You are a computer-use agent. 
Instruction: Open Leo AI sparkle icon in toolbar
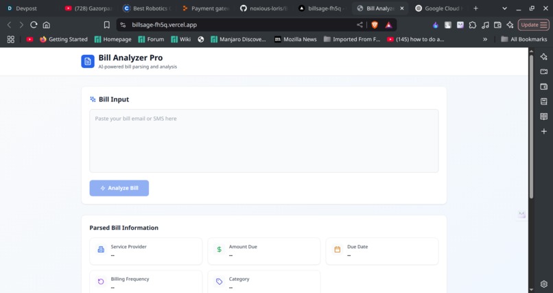510,25
